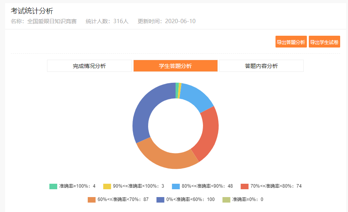Toggle the 60%<=准确率<70%: 87 legend label
The image size is (348, 212).
(x=123, y=199)
